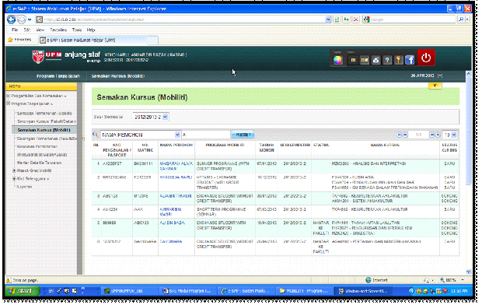Click the second yellow menu layout icon

[365, 60]
